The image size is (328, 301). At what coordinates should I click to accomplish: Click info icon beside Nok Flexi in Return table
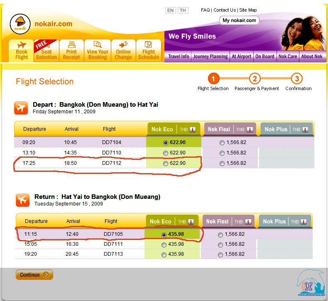pos(247,222)
